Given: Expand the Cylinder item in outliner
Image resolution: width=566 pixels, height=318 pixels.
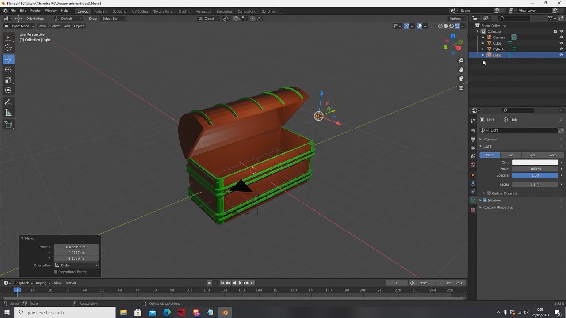Looking at the screenshot, I should point(483,49).
